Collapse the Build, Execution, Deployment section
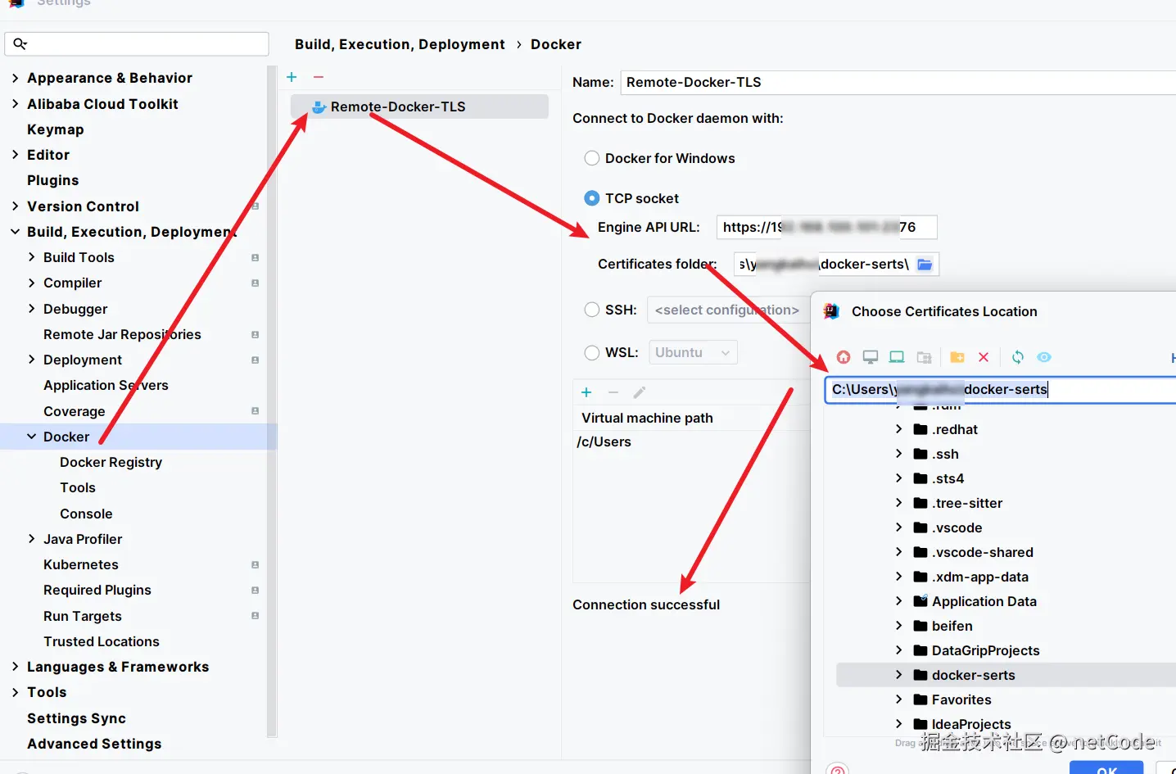This screenshot has width=1176, height=774. pos(16,232)
